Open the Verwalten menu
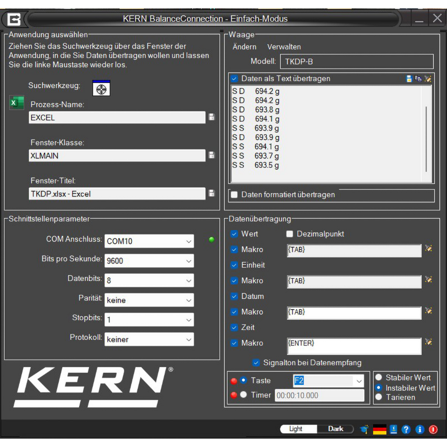 [x=284, y=47]
